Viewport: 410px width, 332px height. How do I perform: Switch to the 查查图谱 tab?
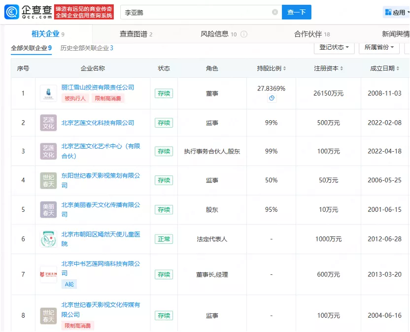pyautogui.click(x=136, y=34)
